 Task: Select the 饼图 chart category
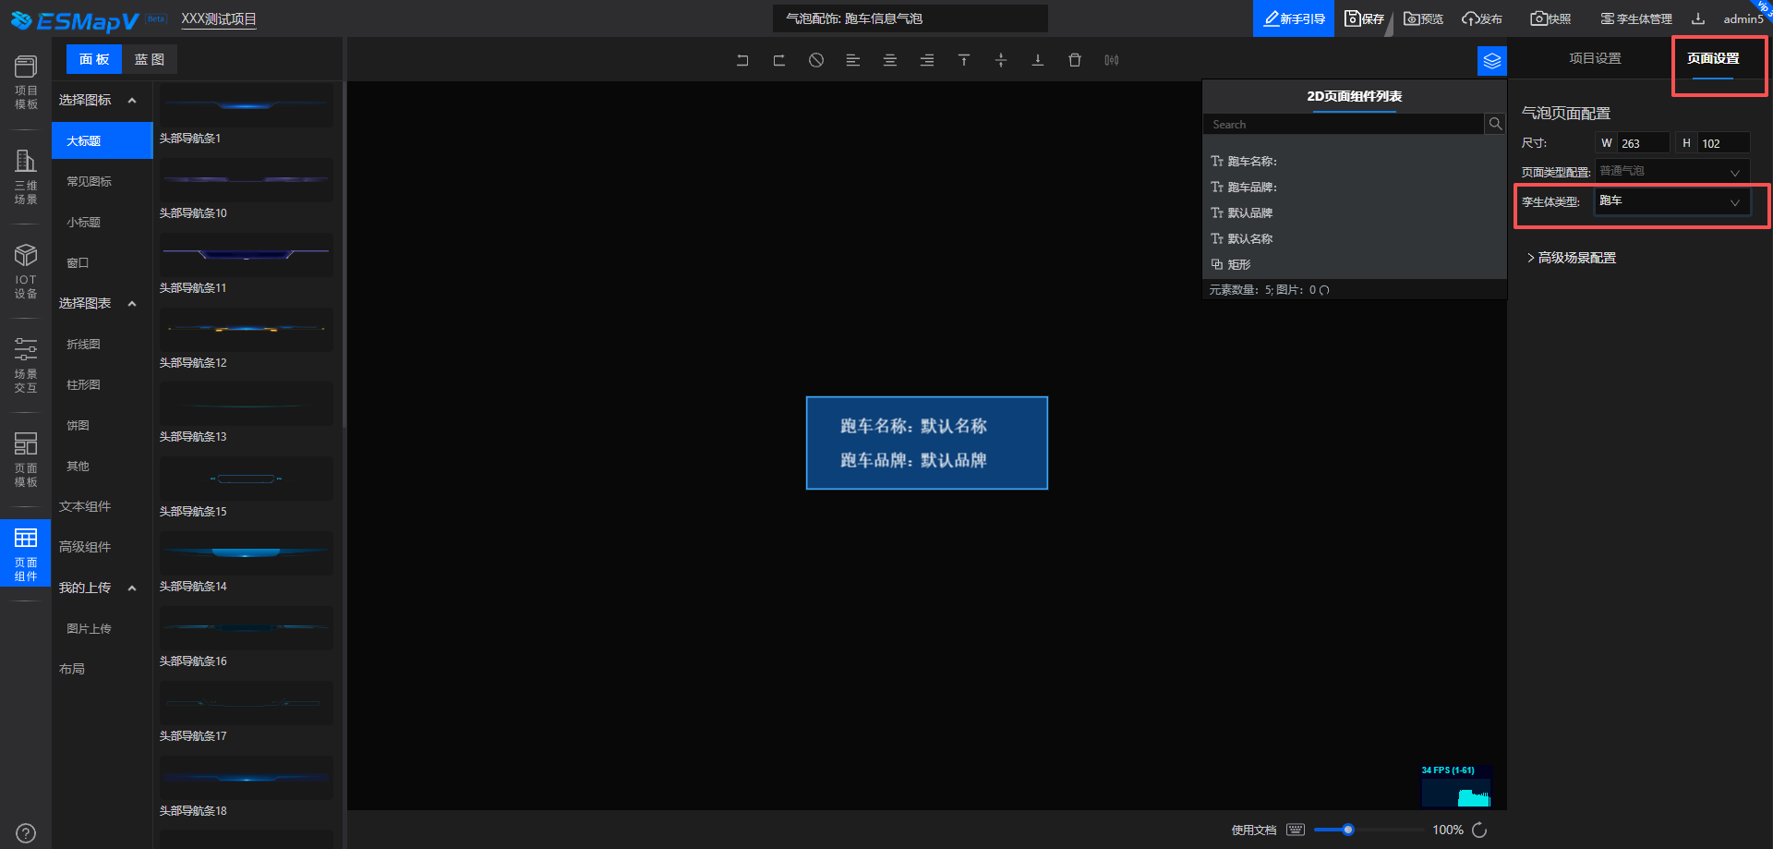coord(103,425)
